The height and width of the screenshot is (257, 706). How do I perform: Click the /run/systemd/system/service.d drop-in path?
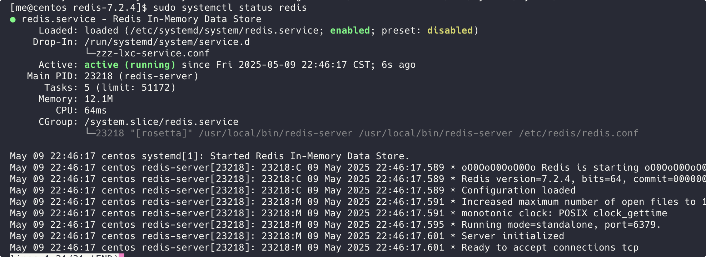point(167,42)
